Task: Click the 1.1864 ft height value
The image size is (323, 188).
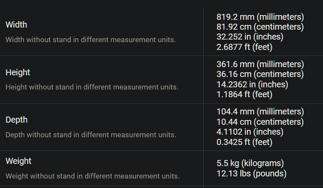Action: tap(244, 94)
